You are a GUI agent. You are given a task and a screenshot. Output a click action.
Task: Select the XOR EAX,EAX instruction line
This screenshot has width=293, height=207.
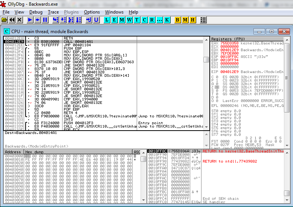point(103,106)
